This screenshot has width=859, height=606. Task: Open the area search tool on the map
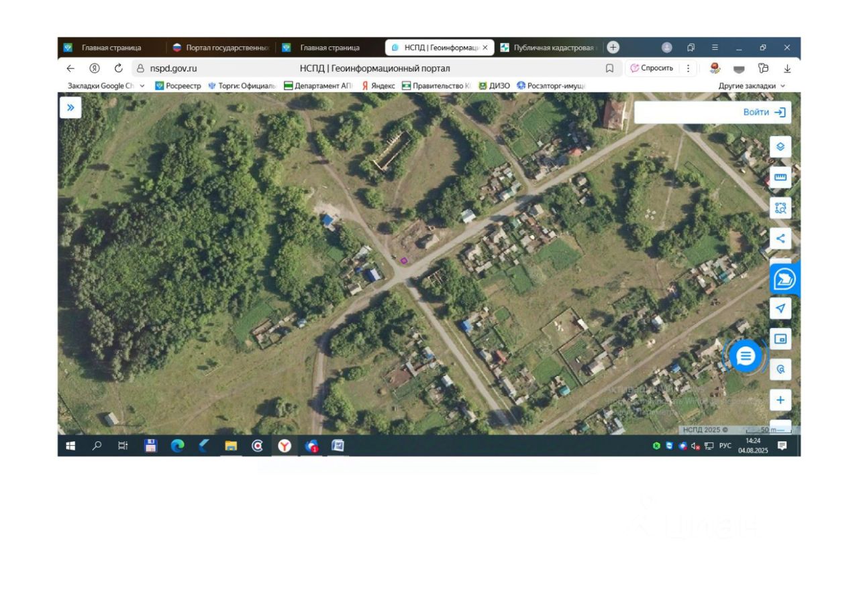(x=780, y=208)
